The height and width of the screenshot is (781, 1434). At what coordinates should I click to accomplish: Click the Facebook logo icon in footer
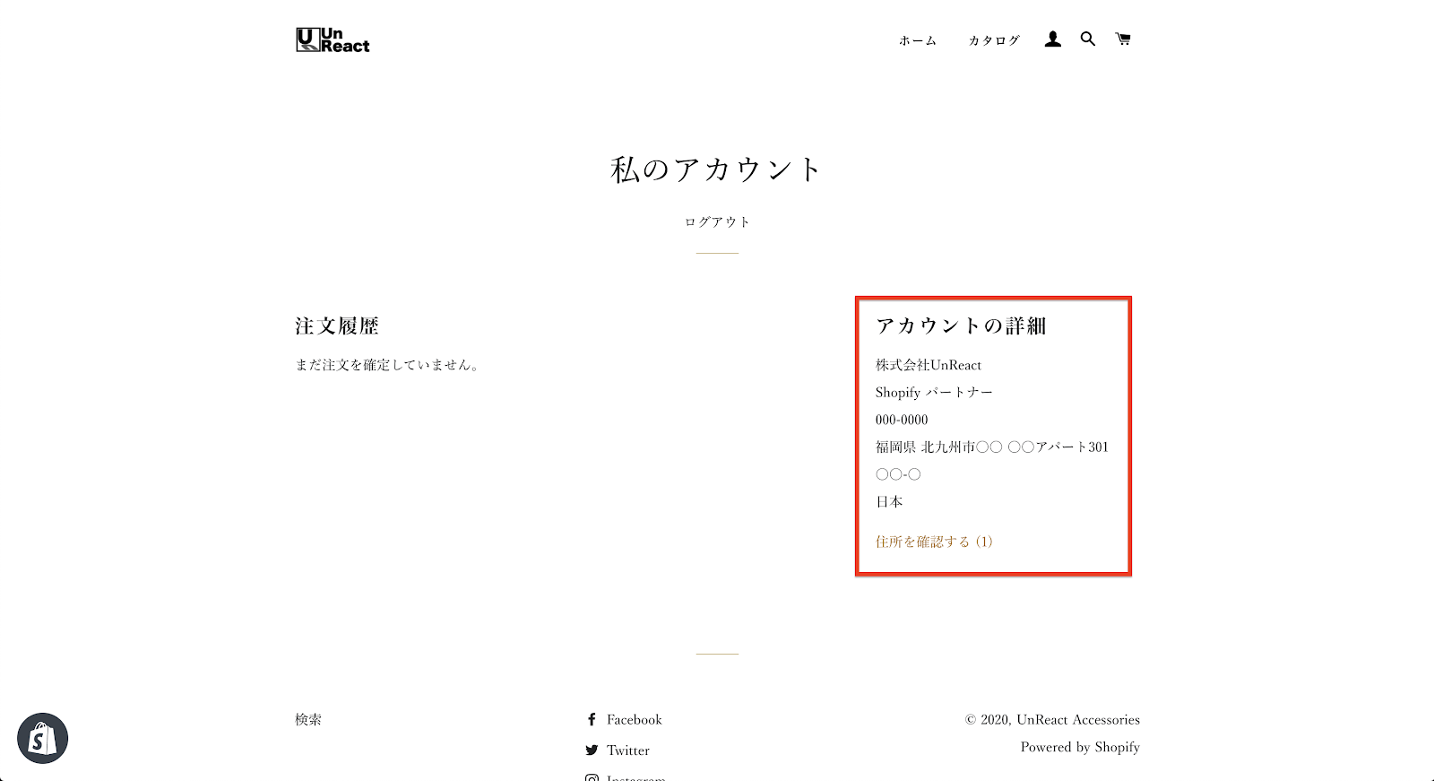[x=592, y=719]
